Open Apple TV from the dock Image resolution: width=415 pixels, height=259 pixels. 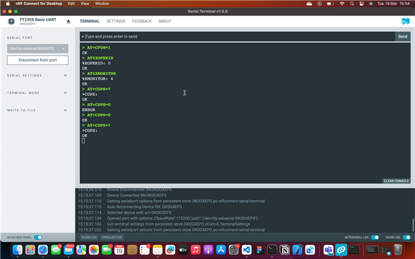pos(183,249)
